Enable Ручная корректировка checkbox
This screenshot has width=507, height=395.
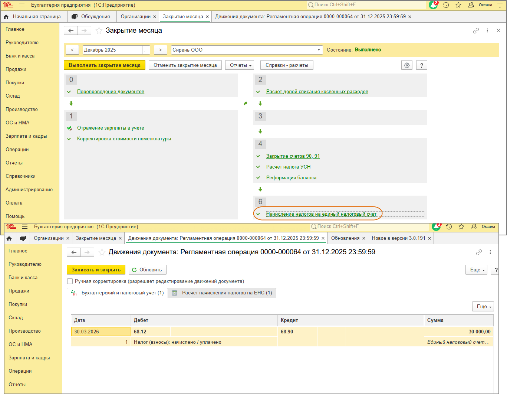point(70,281)
